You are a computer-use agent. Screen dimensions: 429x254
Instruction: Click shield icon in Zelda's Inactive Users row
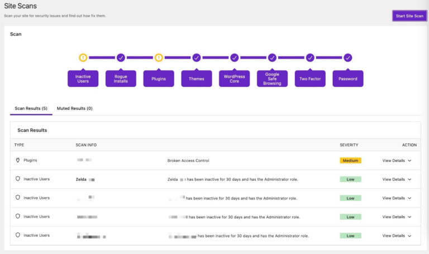(18, 179)
